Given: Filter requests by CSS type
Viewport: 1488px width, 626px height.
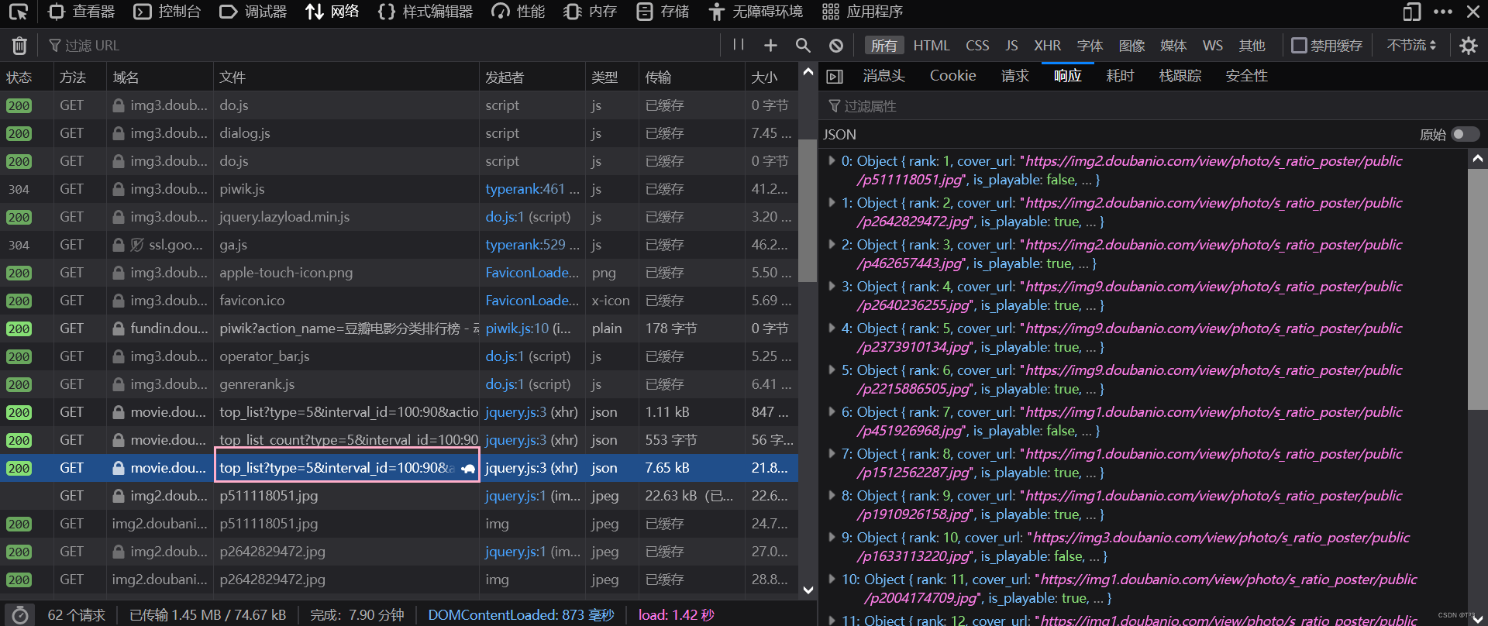Looking at the screenshot, I should click(977, 46).
